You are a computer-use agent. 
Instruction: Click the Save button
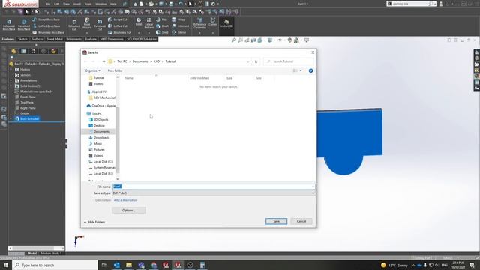(277, 221)
